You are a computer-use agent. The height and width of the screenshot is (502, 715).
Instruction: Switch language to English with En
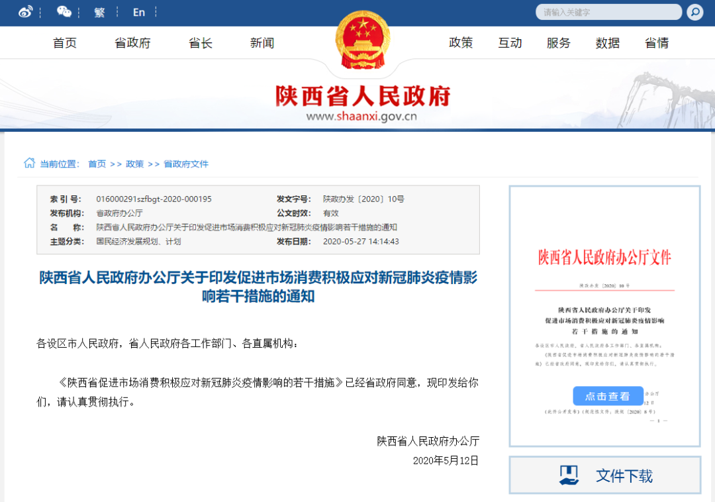click(138, 12)
